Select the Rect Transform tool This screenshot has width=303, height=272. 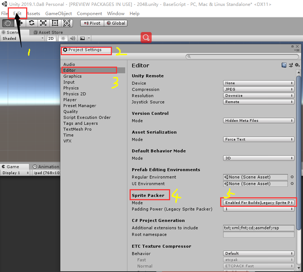[x=55, y=23]
